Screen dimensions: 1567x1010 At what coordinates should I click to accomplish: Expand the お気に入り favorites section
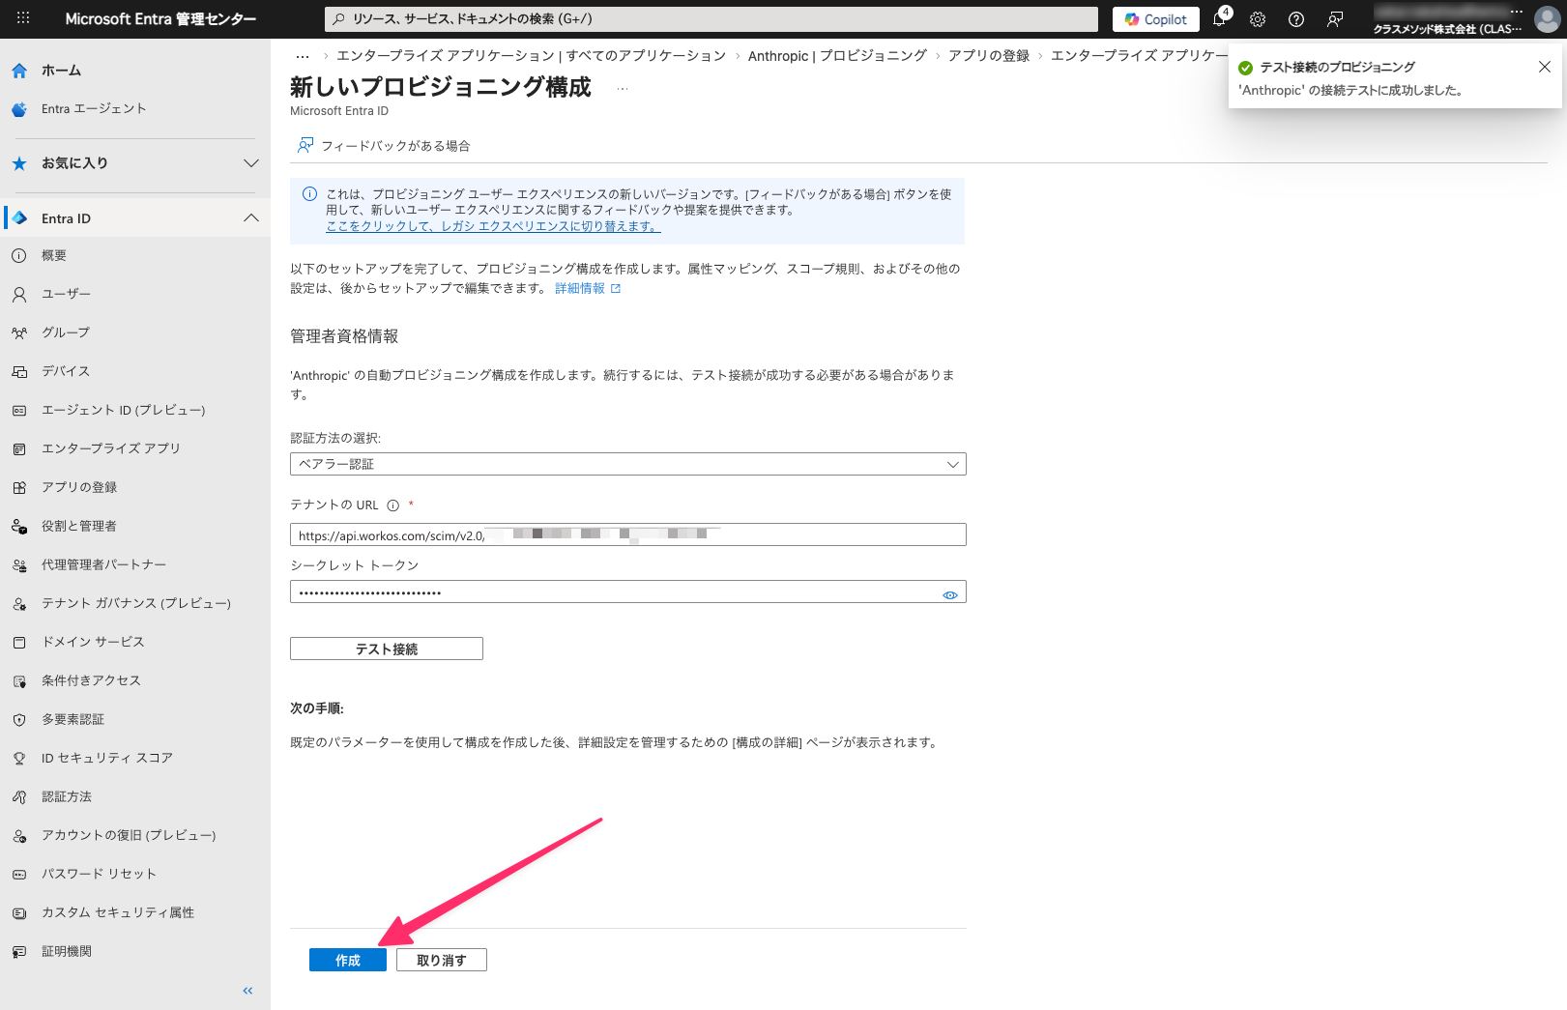250,163
